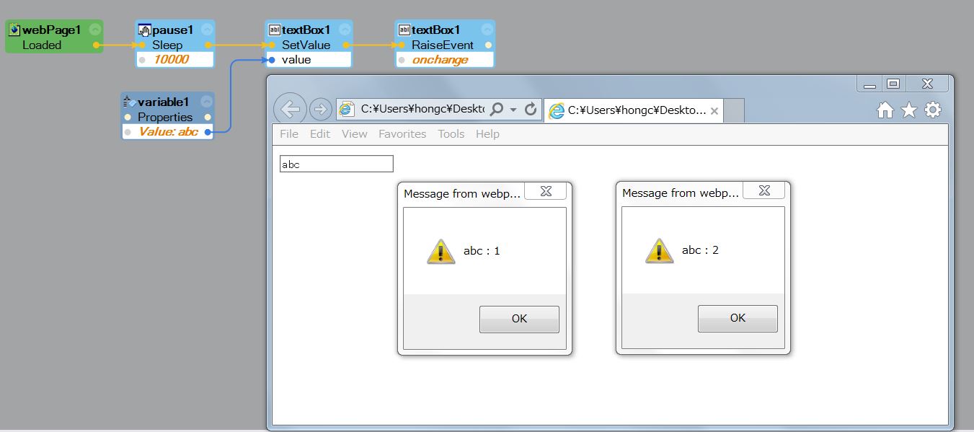Image resolution: width=974 pixels, height=432 pixels.
Task: Close the "abc : 2" message dialog
Action: point(764,190)
